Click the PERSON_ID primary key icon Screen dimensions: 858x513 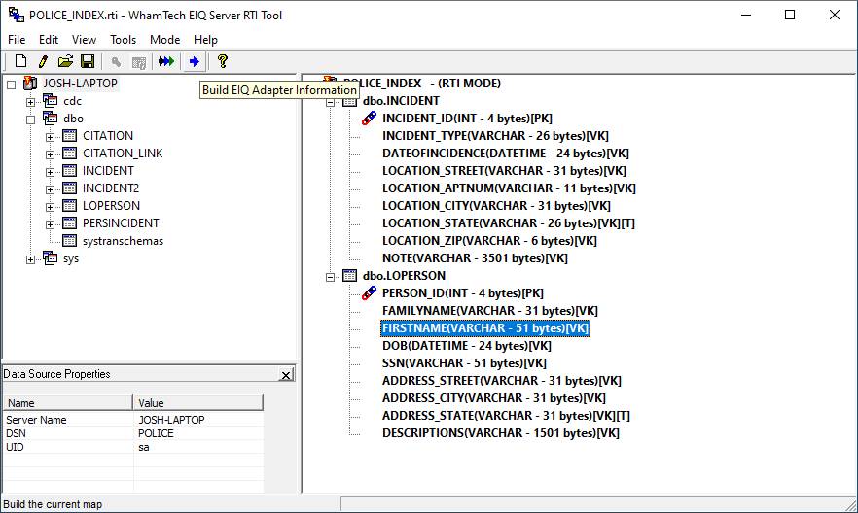[370, 292]
